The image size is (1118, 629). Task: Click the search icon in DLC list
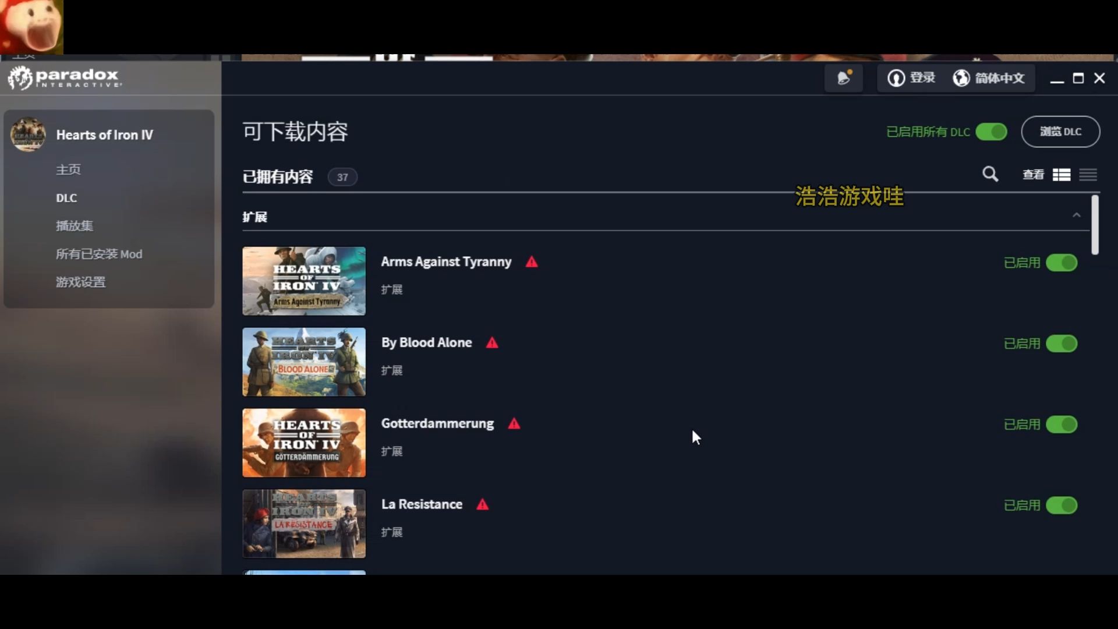pyautogui.click(x=990, y=174)
